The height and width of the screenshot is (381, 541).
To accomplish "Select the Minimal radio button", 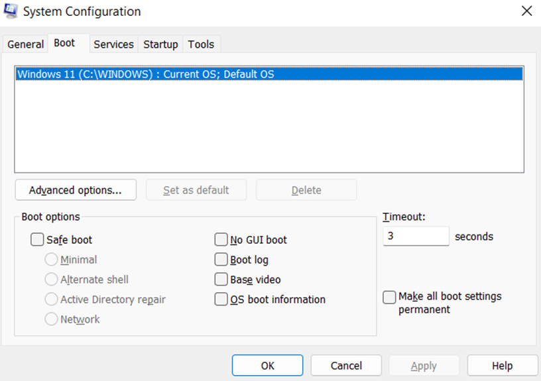I will (x=51, y=260).
